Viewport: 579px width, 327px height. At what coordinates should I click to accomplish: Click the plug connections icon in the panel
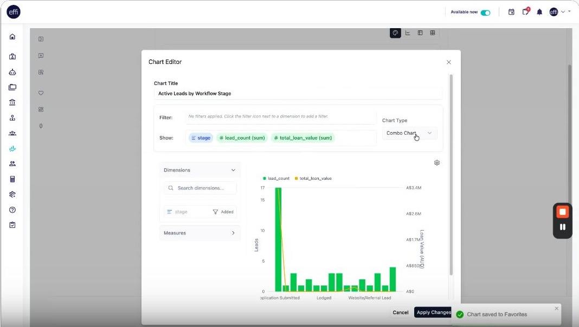click(x=41, y=126)
